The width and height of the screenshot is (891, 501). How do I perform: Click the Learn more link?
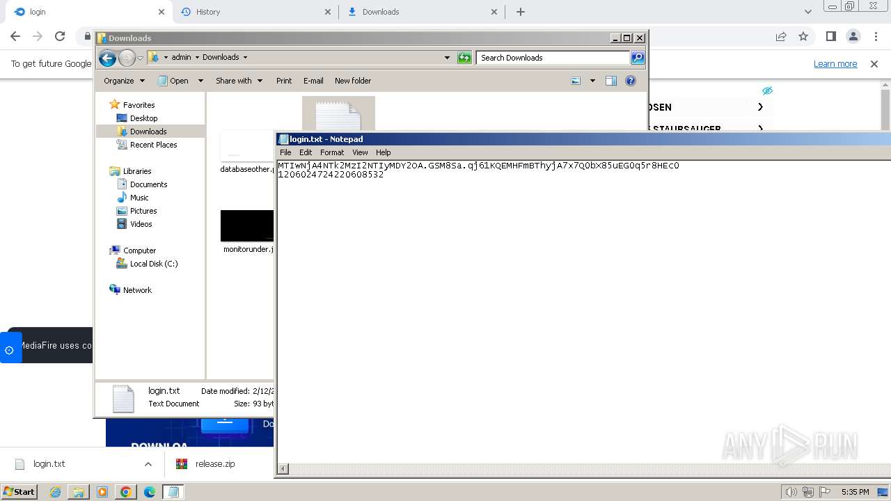tap(835, 63)
